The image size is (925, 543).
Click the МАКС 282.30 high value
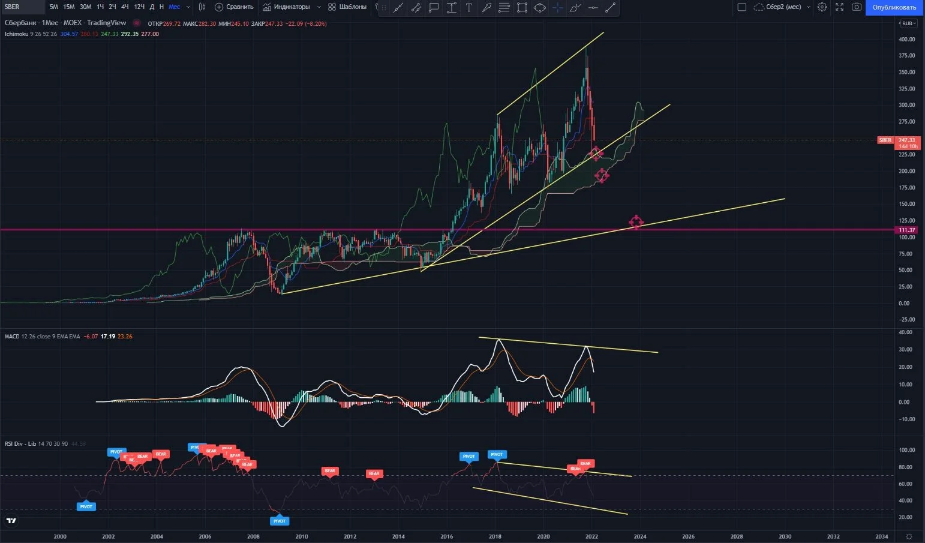199,23
